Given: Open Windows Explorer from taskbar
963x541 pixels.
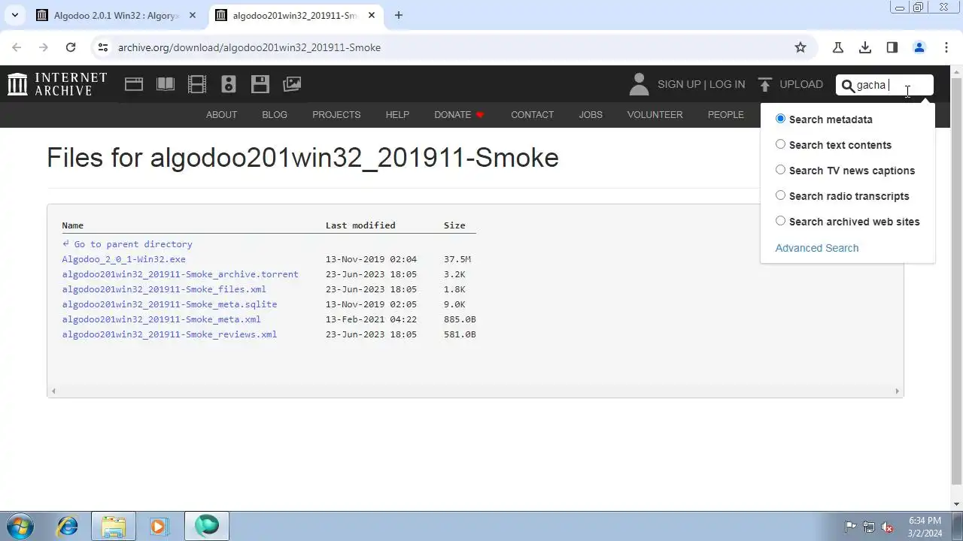Looking at the screenshot, I should [x=114, y=526].
